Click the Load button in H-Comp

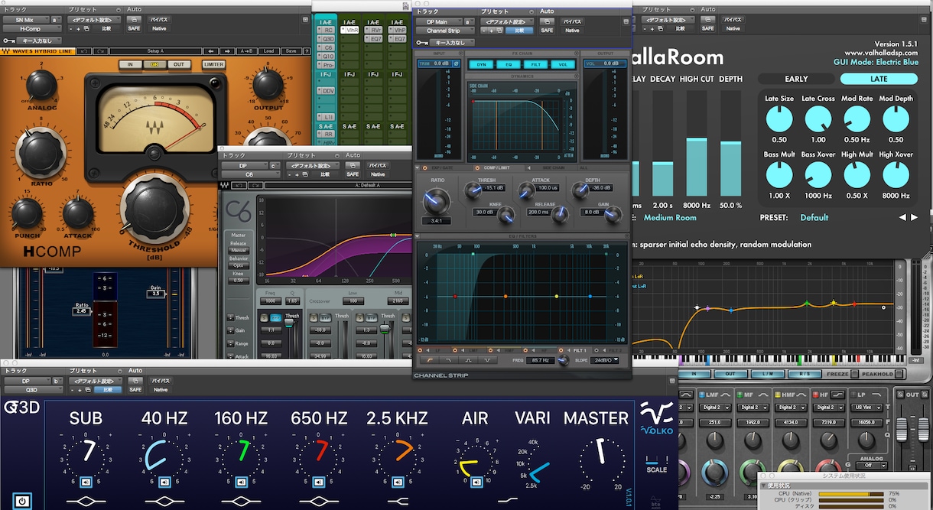(x=269, y=51)
